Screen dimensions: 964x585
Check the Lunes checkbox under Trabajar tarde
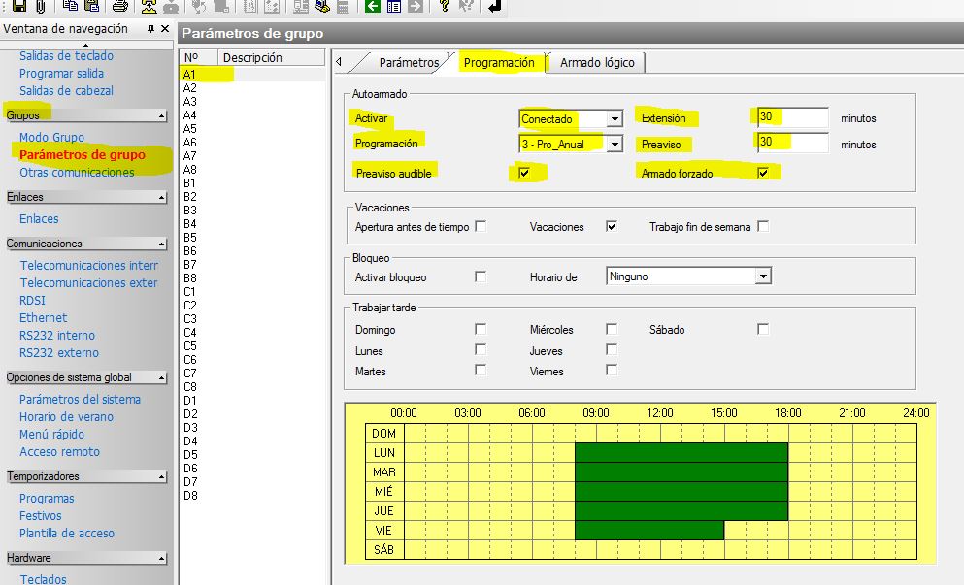(x=481, y=349)
